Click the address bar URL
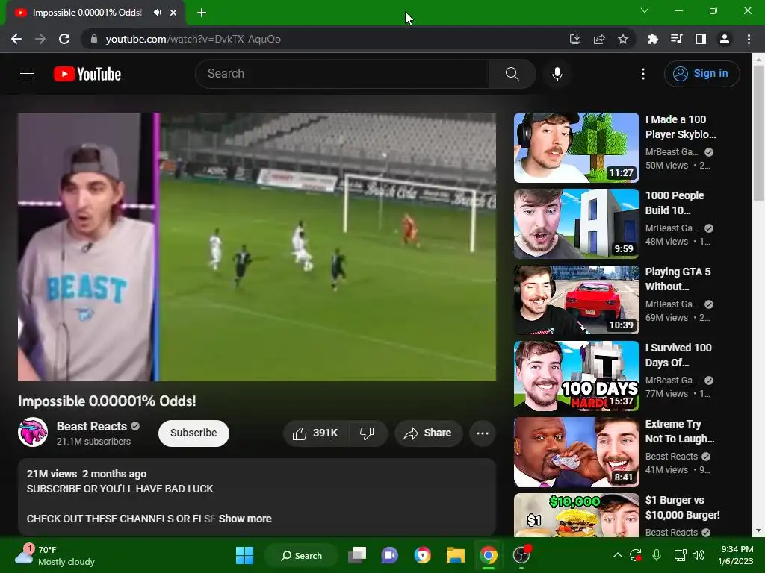 coord(193,39)
